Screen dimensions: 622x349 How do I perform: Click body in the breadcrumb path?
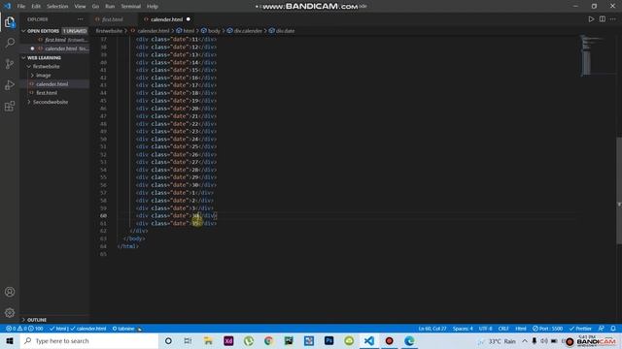click(x=214, y=31)
